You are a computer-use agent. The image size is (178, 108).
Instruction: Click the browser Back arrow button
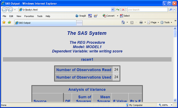pyautogui.click(x=4, y=10)
